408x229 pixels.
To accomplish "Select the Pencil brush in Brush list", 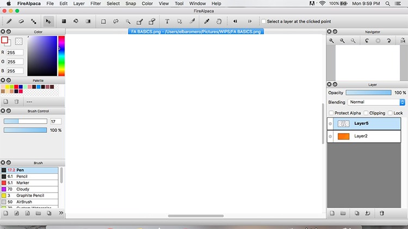I will (x=23, y=176).
